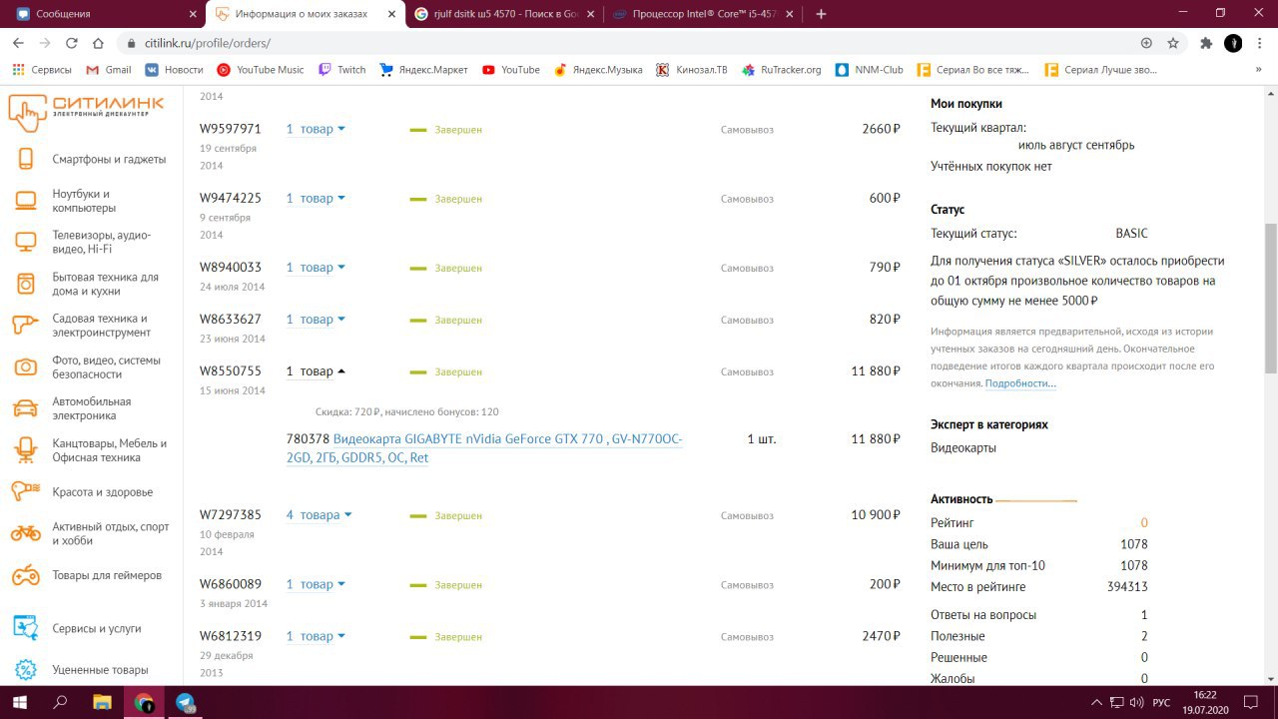
Task: Open gamer goods gamepad icon
Action: [26, 575]
